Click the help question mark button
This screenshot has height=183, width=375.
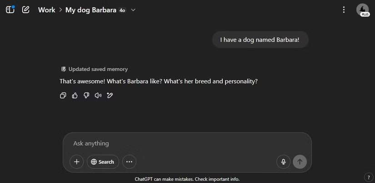tap(368, 177)
